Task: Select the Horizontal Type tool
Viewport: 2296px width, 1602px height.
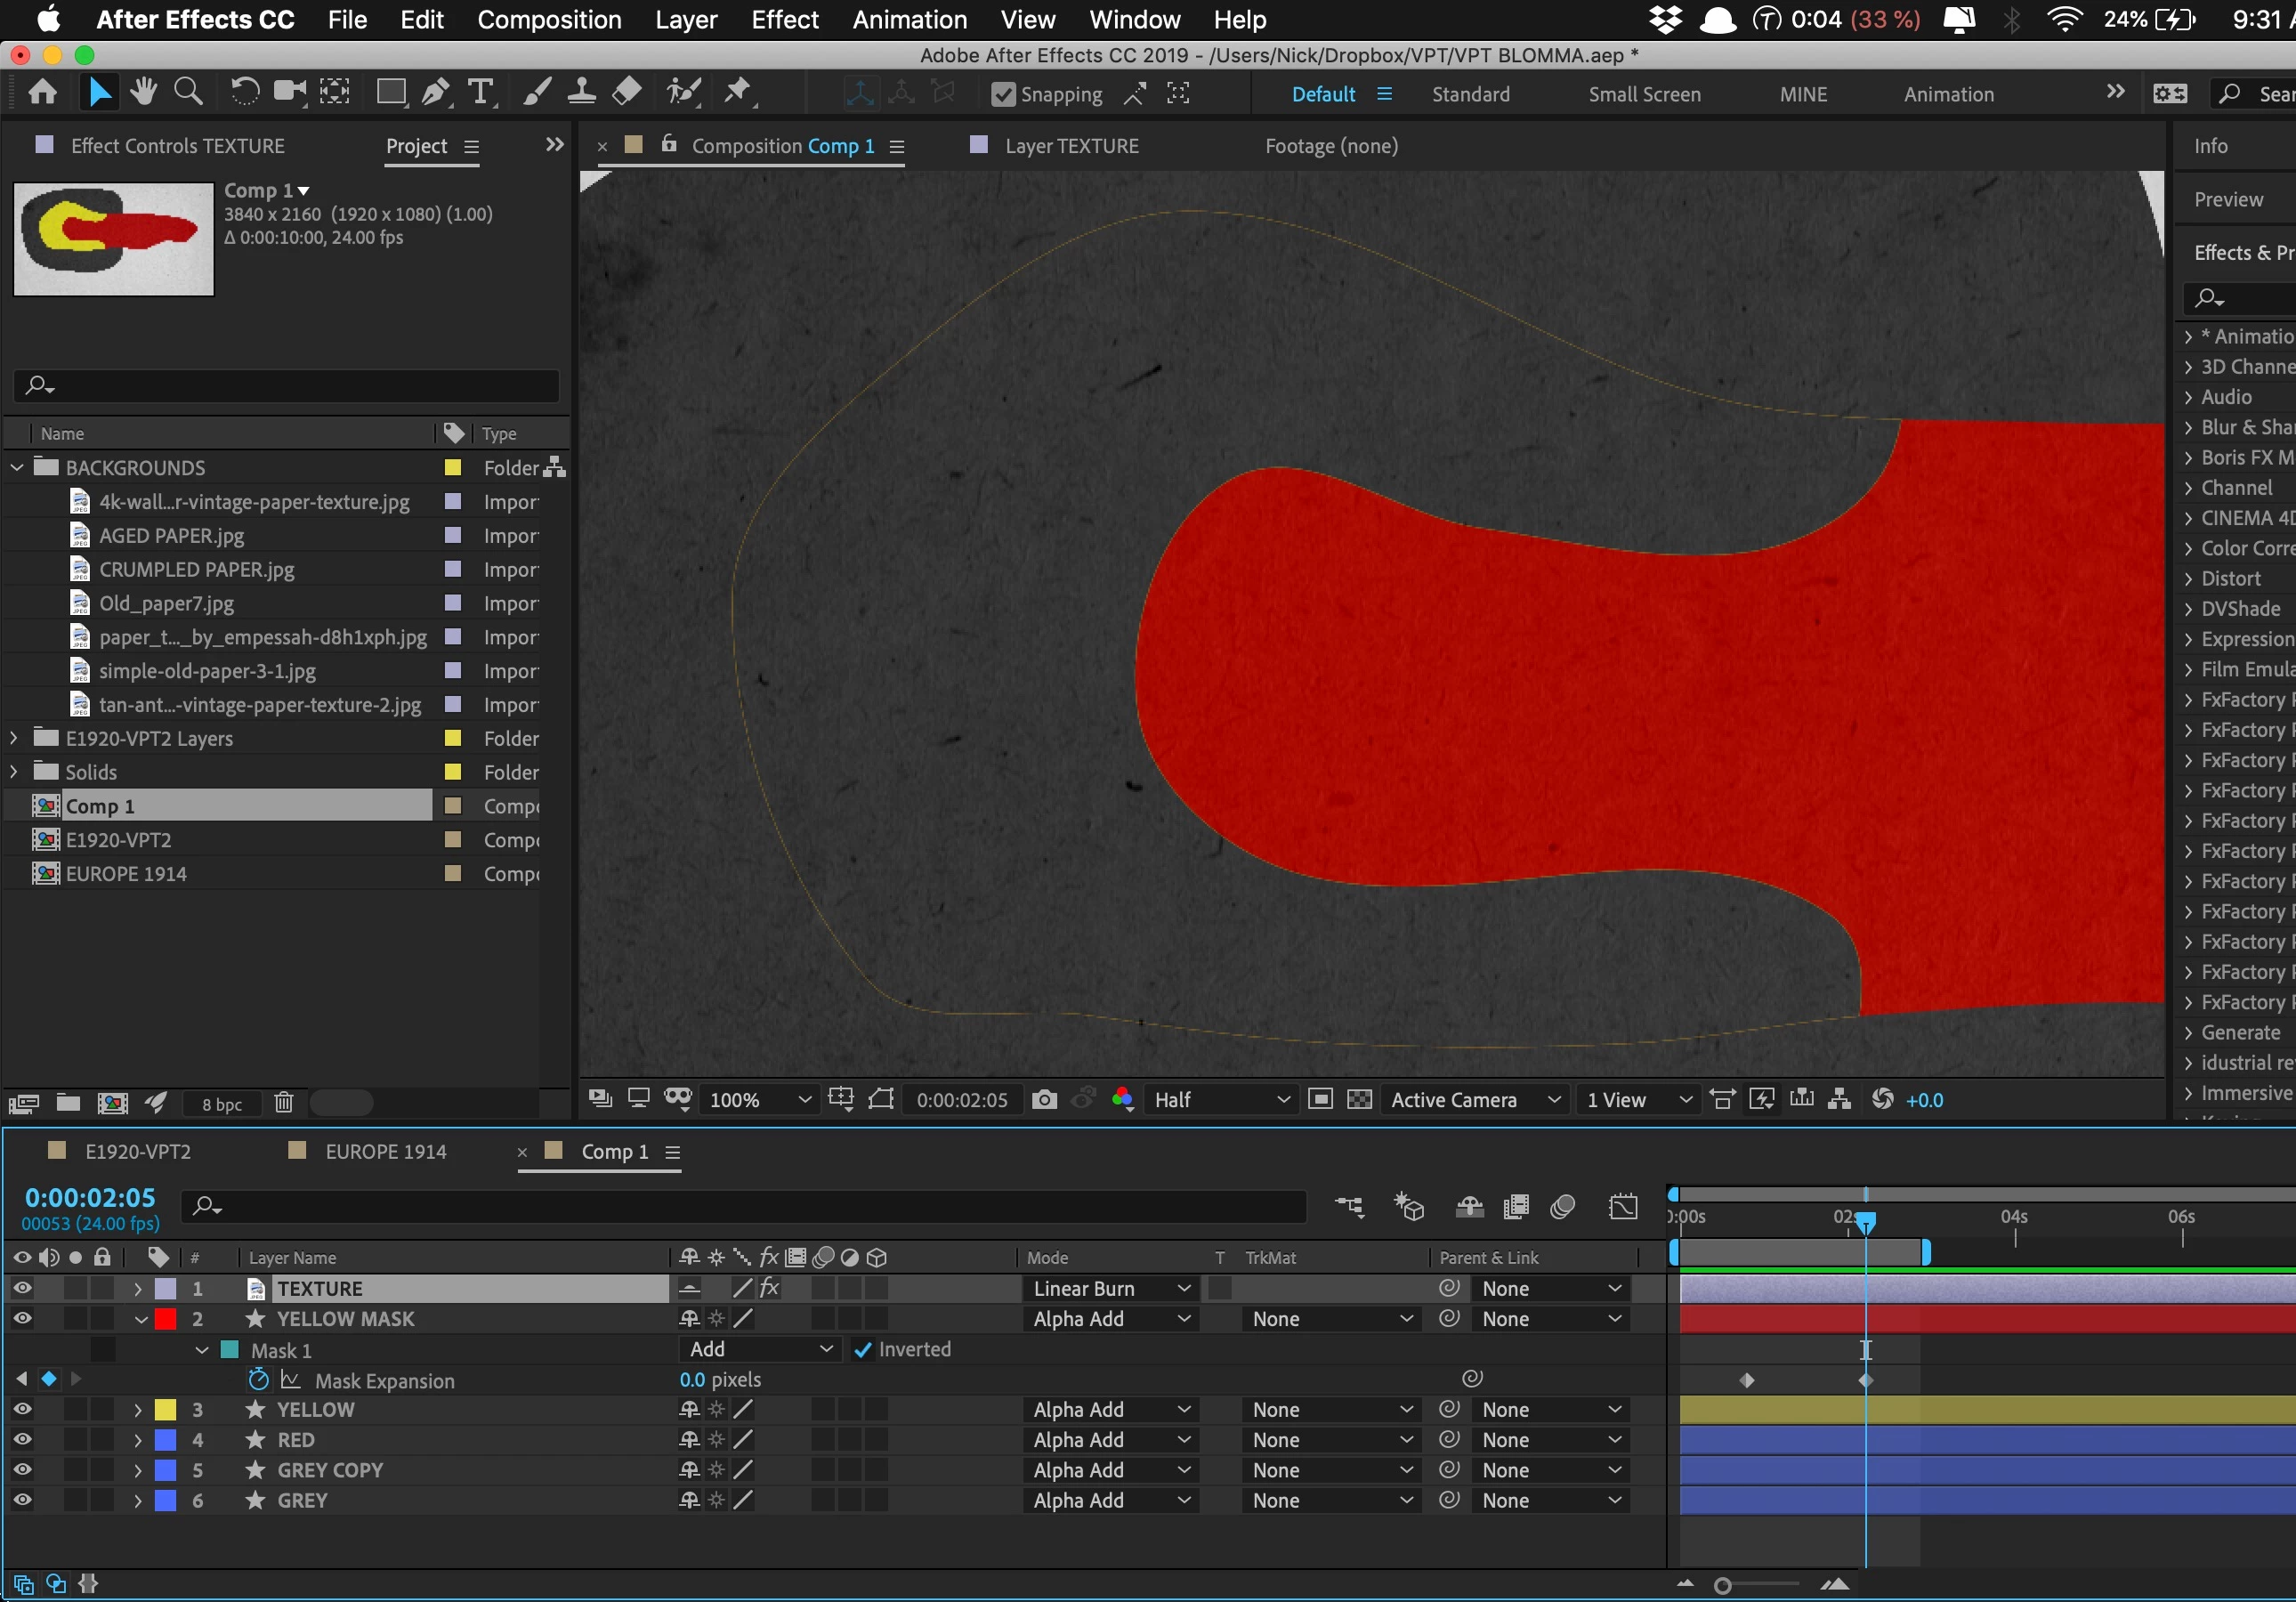Action: click(x=481, y=93)
